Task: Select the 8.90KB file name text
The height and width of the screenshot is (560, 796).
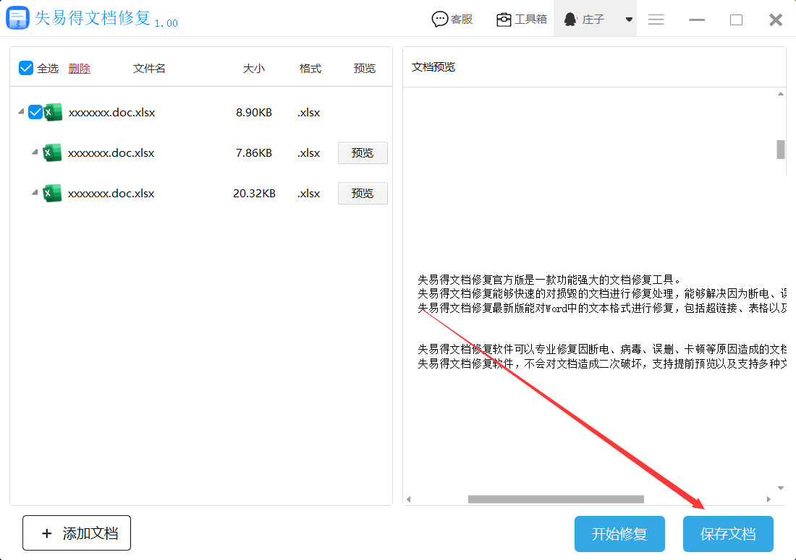Action: tap(111, 113)
